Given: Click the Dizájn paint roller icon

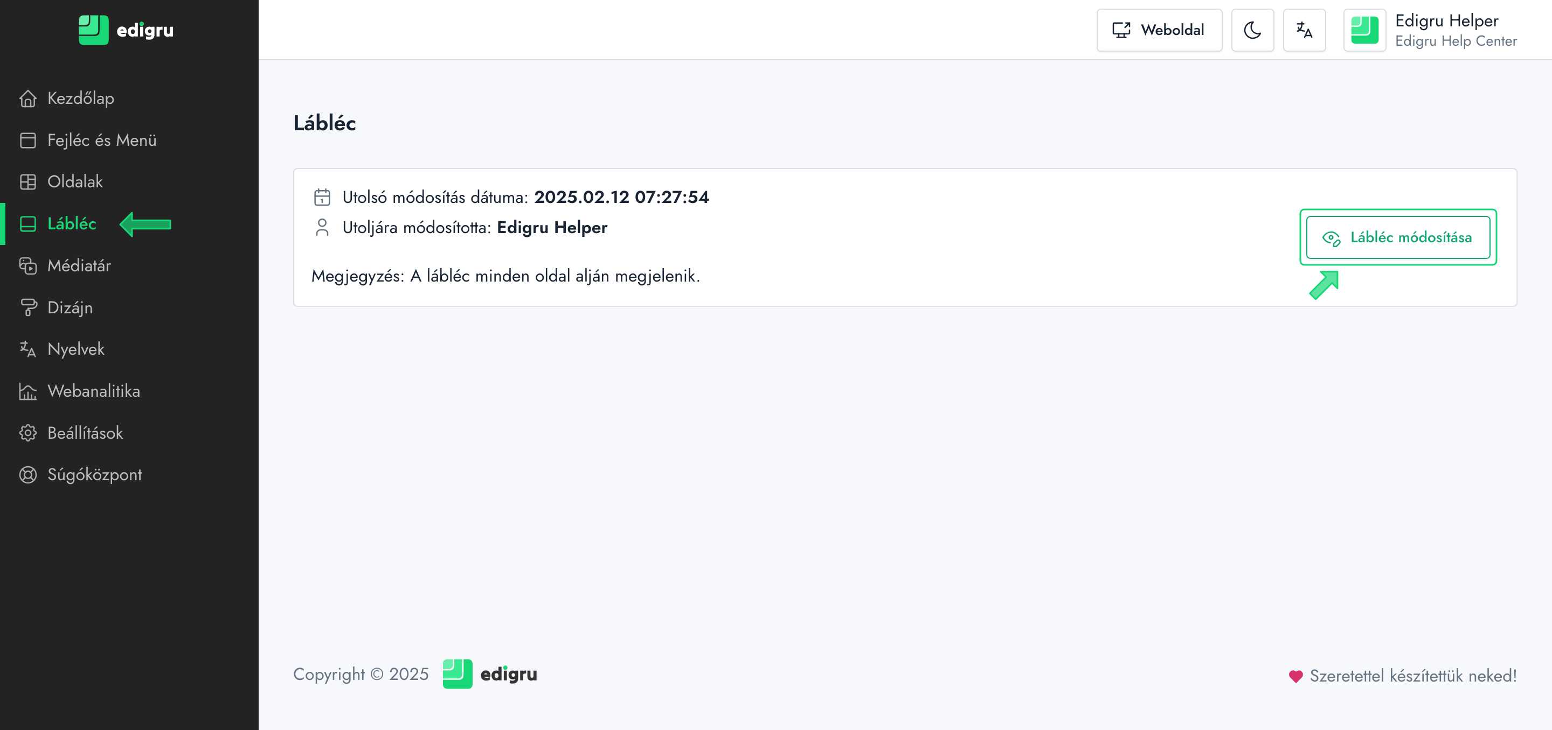Looking at the screenshot, I should point(27,307).
